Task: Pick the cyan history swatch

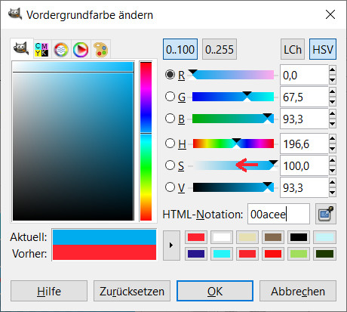Action: 222,254
